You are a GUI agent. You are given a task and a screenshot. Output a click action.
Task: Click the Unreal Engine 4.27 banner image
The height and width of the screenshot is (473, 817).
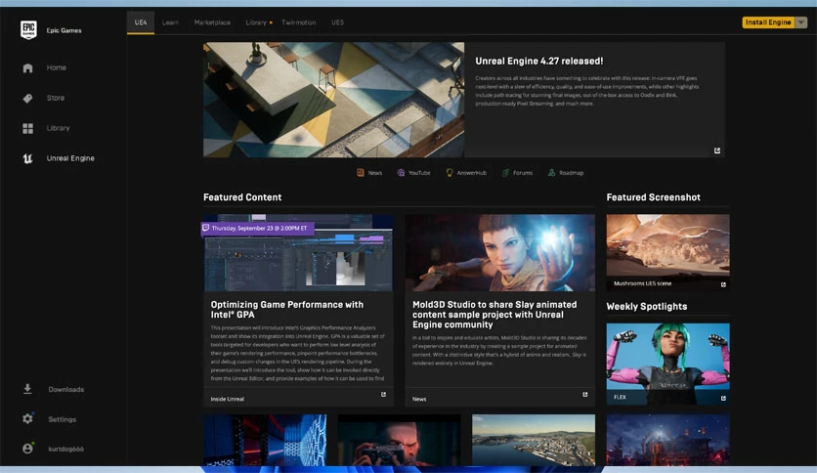[333, 100]
